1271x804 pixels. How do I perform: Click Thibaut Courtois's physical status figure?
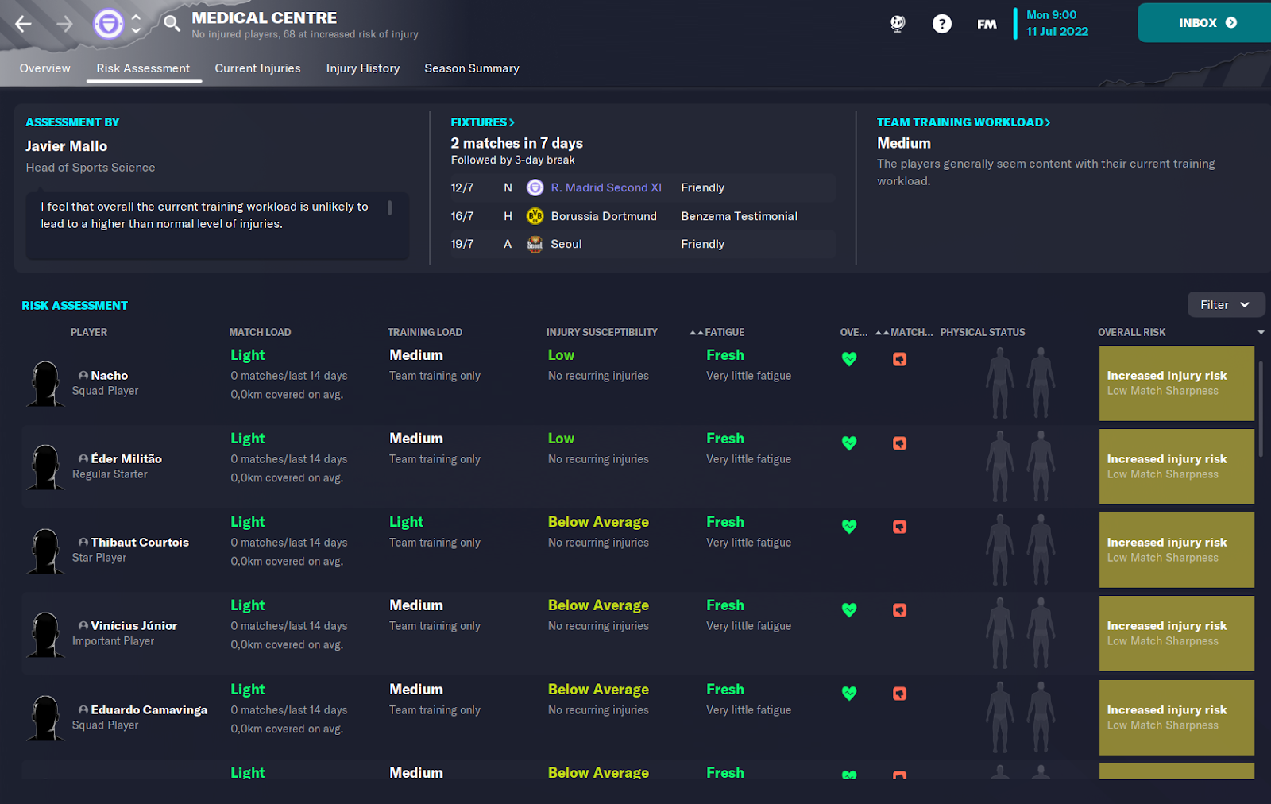[x=1020, y=550]
